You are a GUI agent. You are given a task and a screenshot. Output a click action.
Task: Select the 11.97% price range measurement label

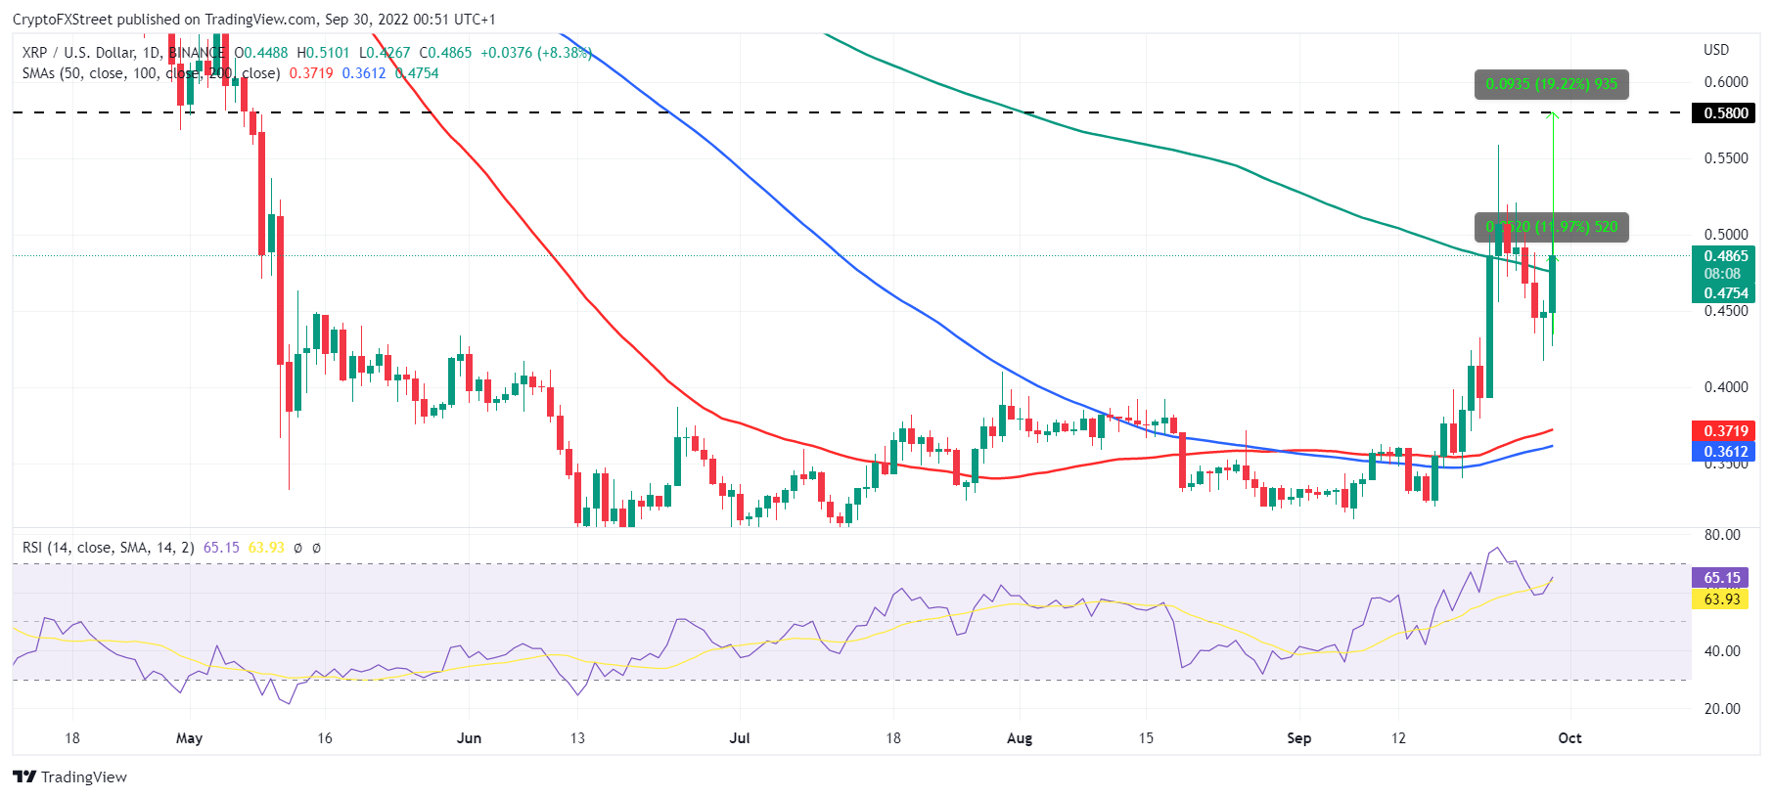pos(1552,227)
